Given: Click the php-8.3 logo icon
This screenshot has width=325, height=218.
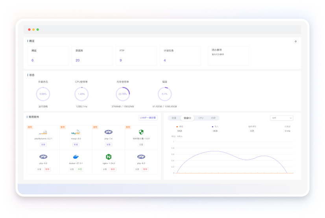Looking at the screenshot, I should [141, 157].
